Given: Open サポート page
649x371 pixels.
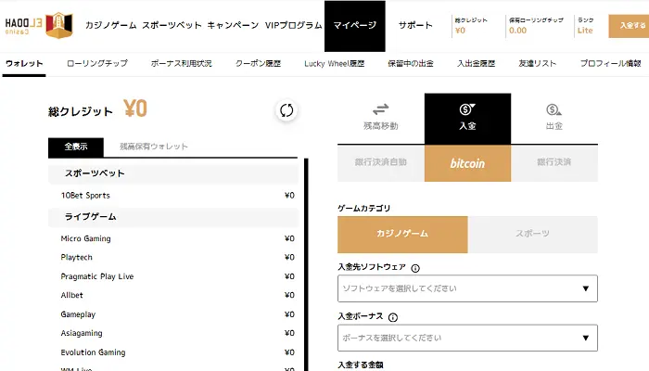Looking at the screenshot, I should pos(415,25).
